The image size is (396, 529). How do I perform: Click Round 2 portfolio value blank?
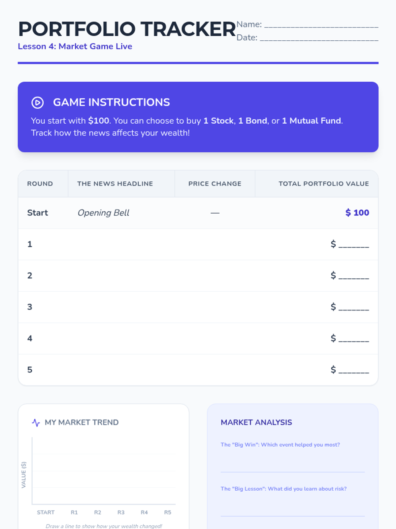point(353,276)
